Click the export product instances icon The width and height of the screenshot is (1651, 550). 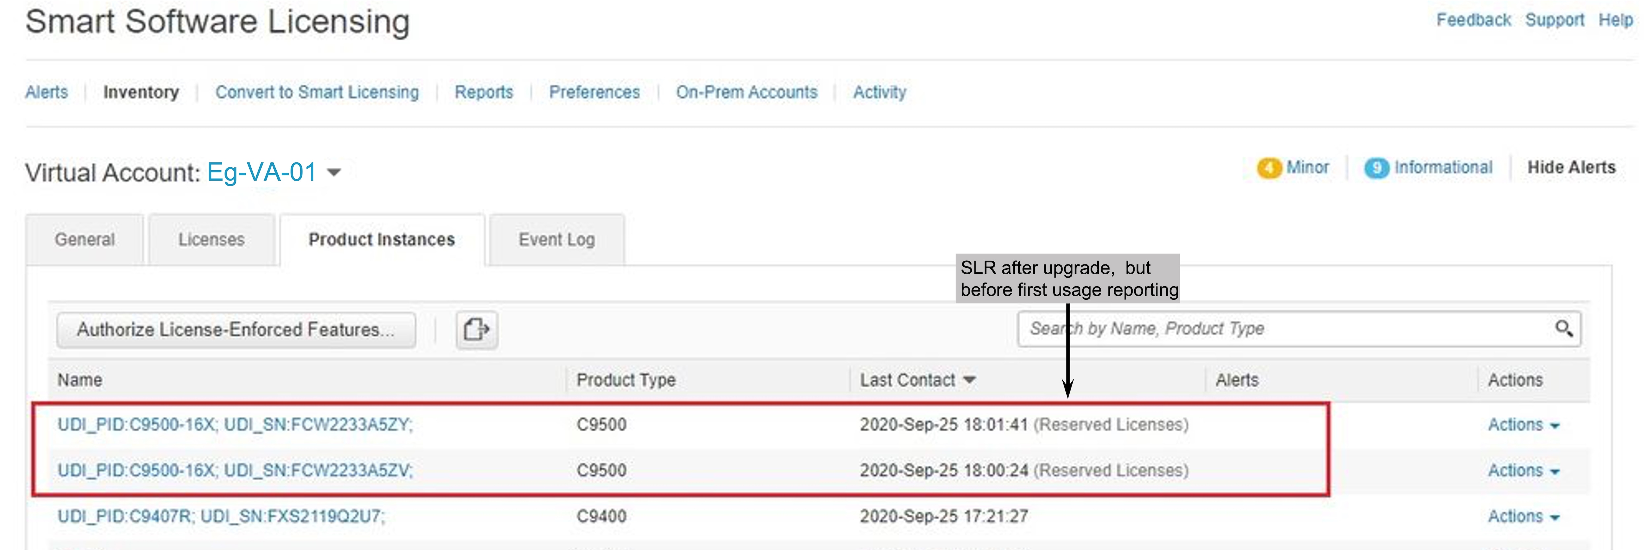tap(476, 329)
